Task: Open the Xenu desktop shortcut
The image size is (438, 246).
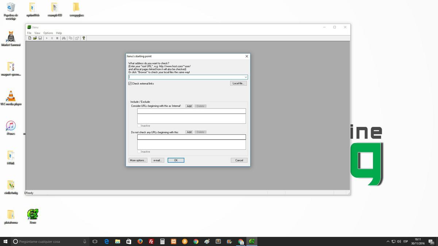Action: point(33,214)
